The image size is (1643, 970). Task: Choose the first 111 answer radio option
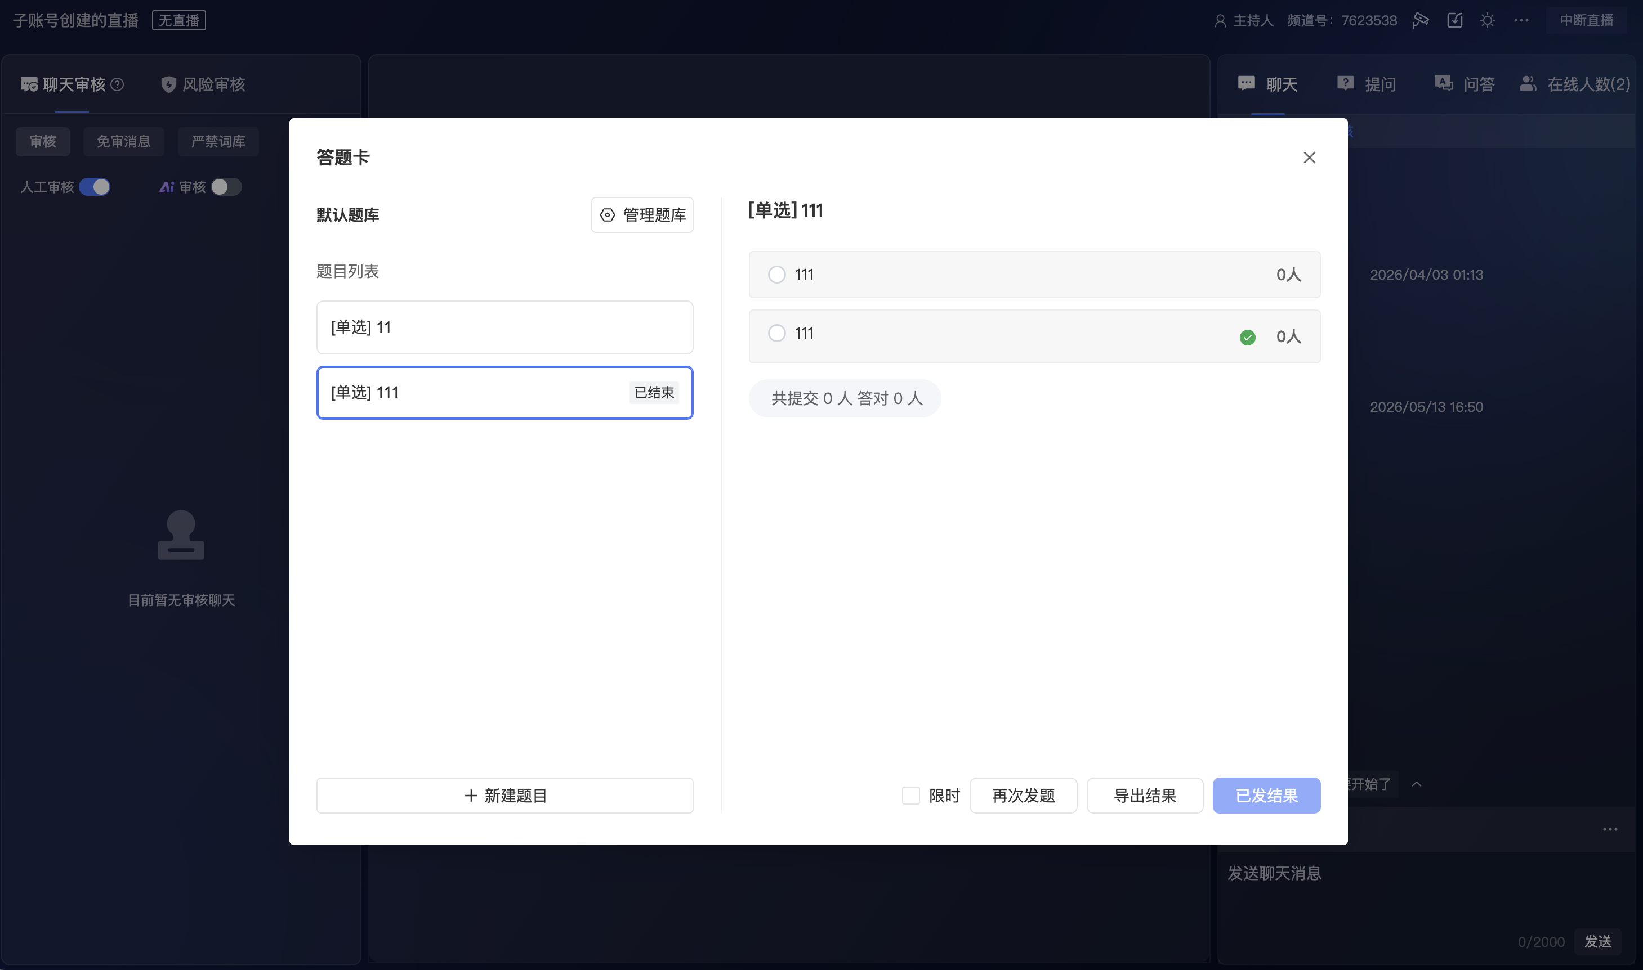click(776, 275)
